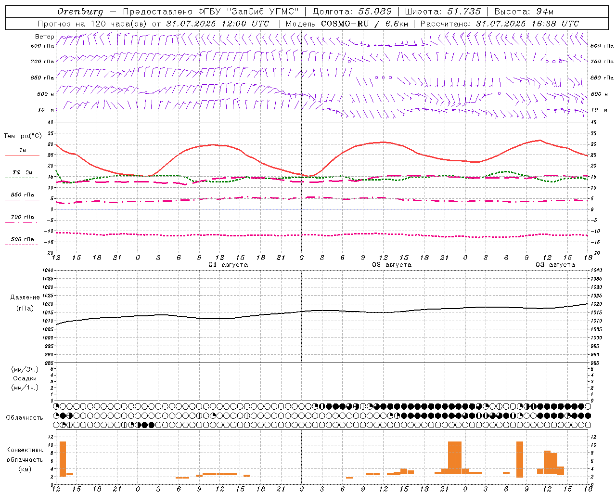Click the dotted pink "500 гПа" temperature legend line
616x493 pixels.
pyautogui.click(x=21, y=245)
